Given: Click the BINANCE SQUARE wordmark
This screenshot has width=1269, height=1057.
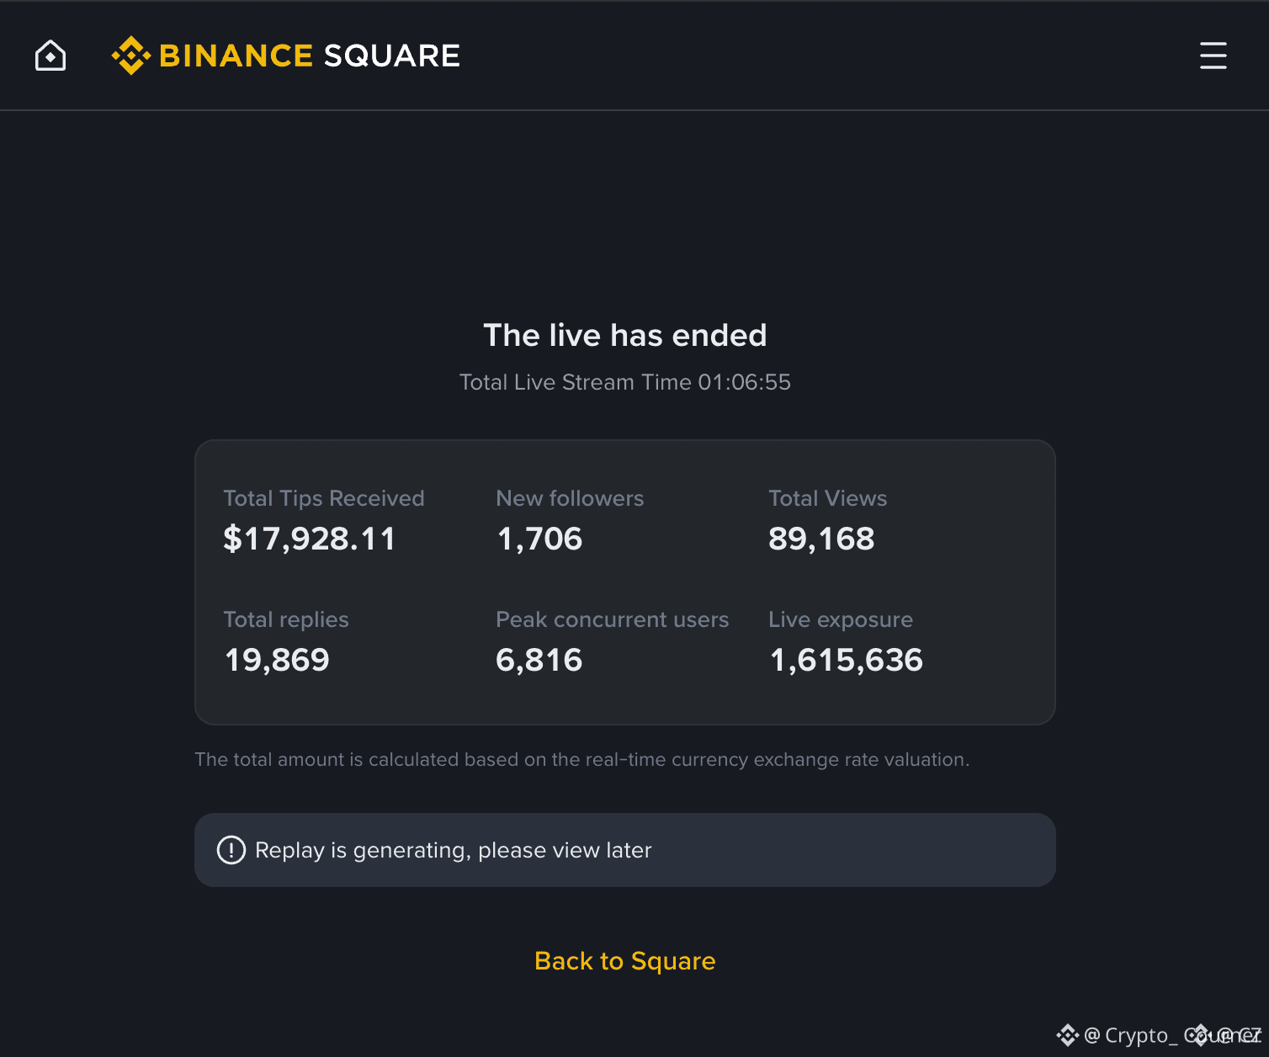Looking at the screenshot, I should pos(309,56).
